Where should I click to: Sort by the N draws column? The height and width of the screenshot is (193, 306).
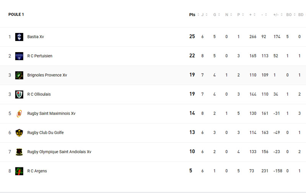pyautogui.click(x=228, y=15)
